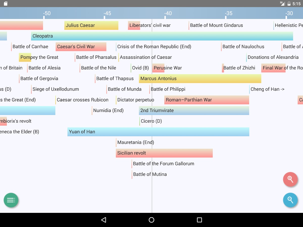Select the Julius Caesar timeline bar
Viewport: 303px width, 227px height.
coord(91,25)
